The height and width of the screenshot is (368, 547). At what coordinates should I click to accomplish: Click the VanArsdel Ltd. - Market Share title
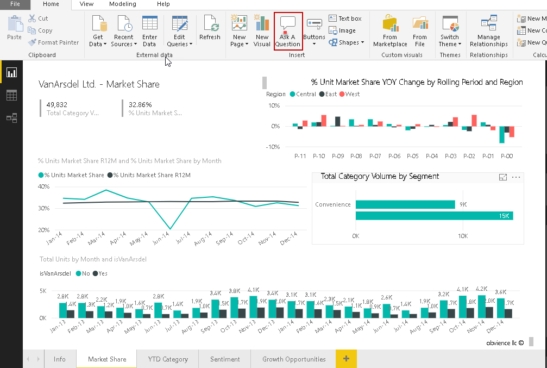(x=99, y=84)
